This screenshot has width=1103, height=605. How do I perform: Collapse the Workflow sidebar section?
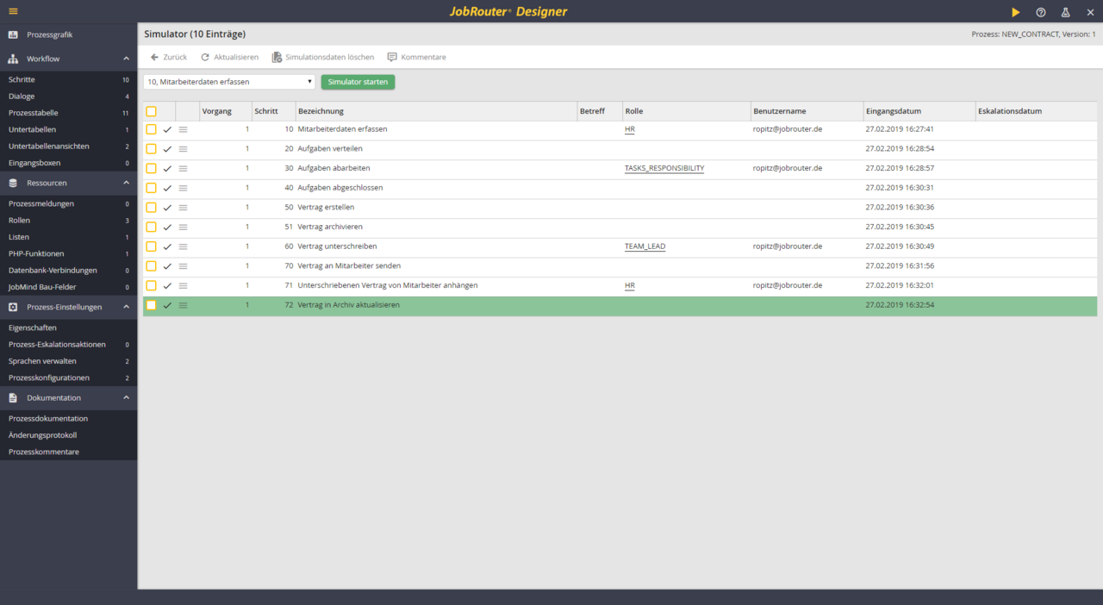(126, 59)
